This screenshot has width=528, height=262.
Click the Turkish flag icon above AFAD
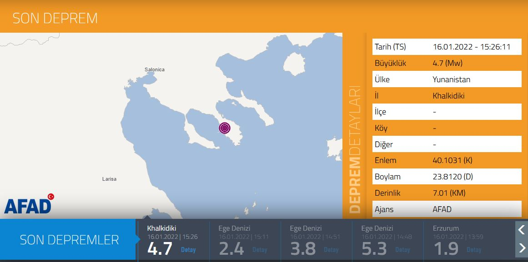pos(50,197)
